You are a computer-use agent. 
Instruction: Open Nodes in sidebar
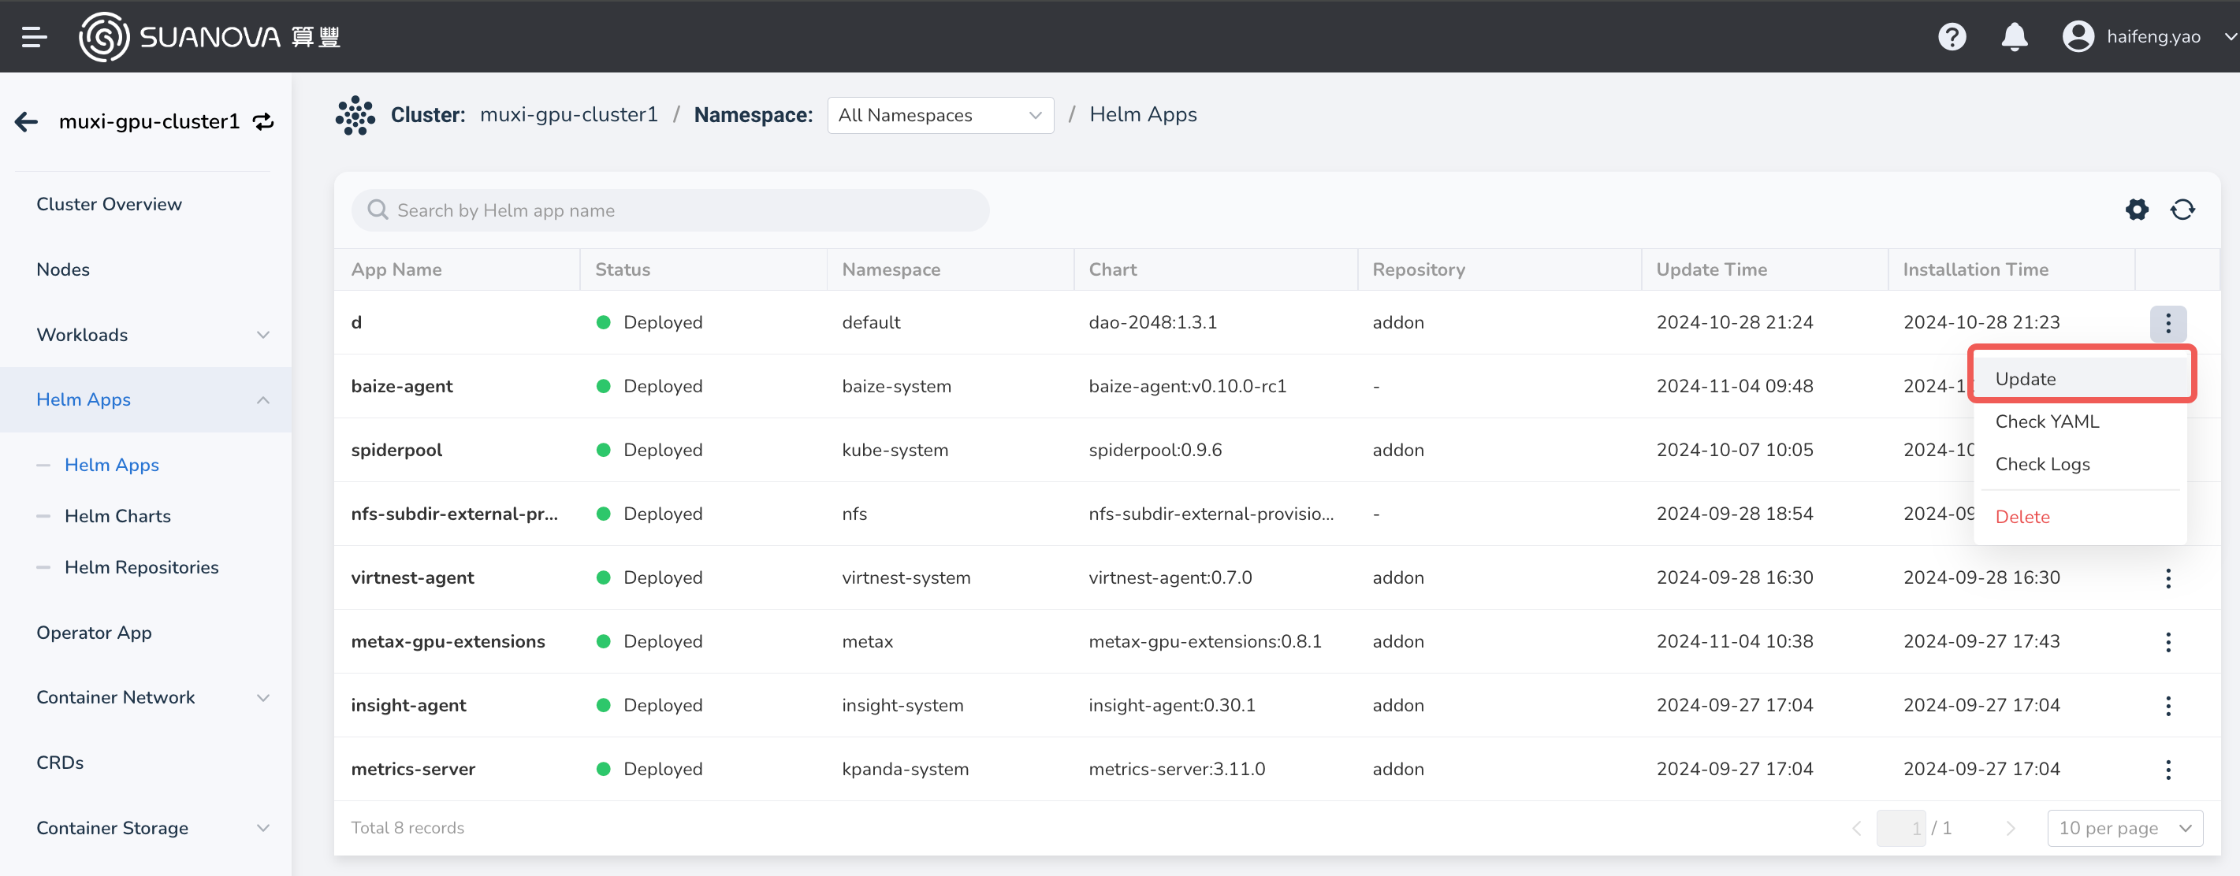(64, 269)
